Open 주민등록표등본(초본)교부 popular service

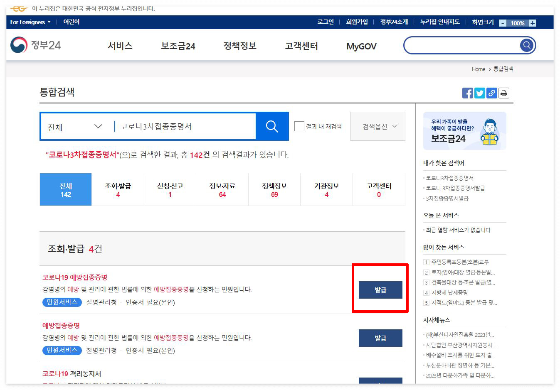460,262
